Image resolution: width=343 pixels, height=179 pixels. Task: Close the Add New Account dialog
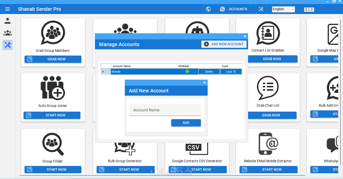(x=204, y=83)
